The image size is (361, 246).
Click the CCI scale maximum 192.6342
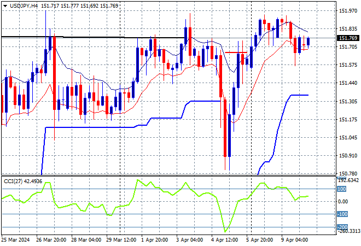[348, 180]
